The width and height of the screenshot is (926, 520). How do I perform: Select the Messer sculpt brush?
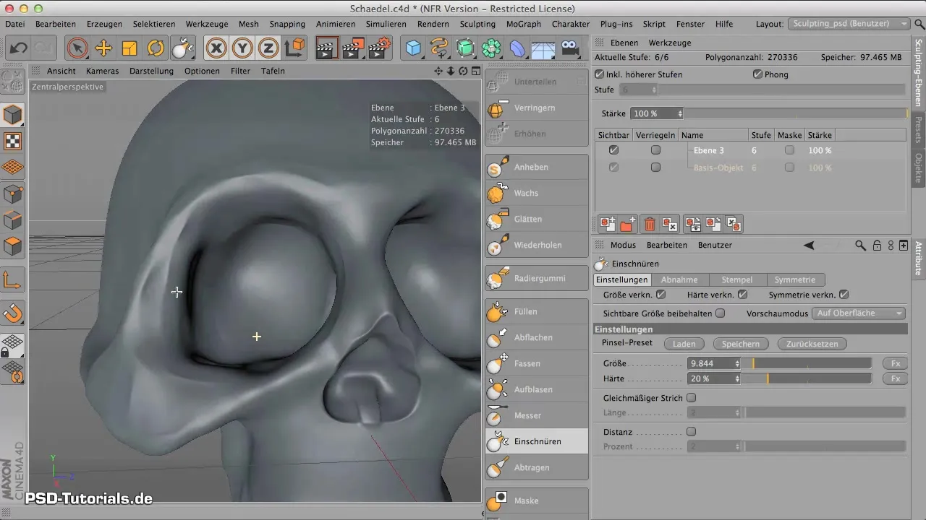(x=537, y=415)
